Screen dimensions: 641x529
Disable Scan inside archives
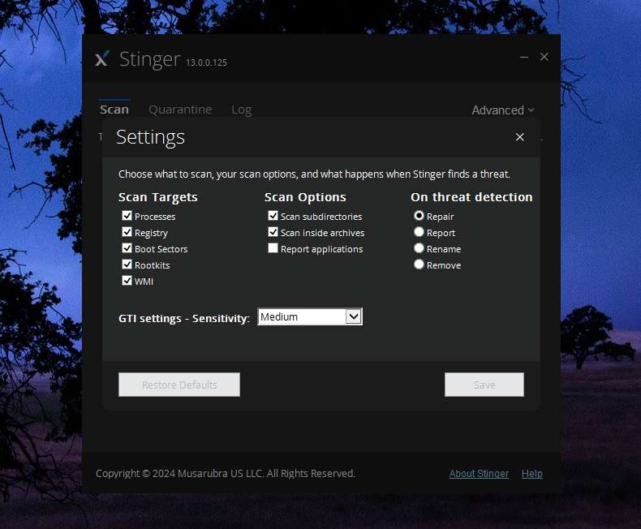(273, 232)
